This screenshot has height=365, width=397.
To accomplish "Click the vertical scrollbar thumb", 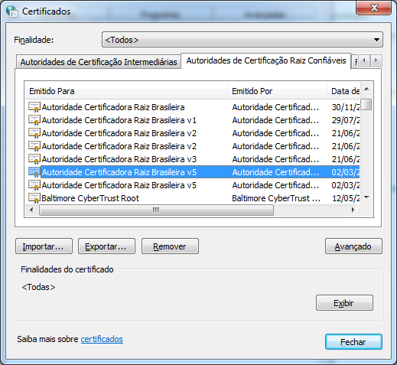I will tap(366, 105).
